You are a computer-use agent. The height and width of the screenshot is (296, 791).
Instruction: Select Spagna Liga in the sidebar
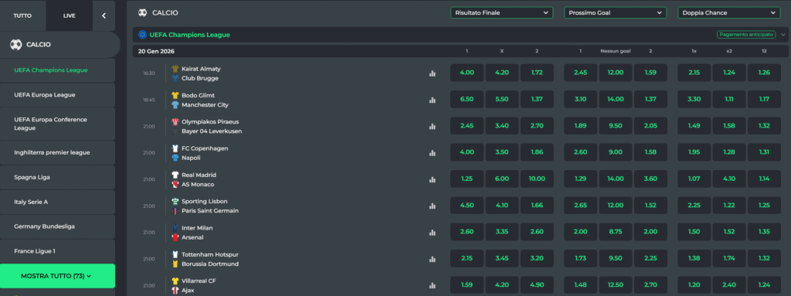click(x=57, y=177)
